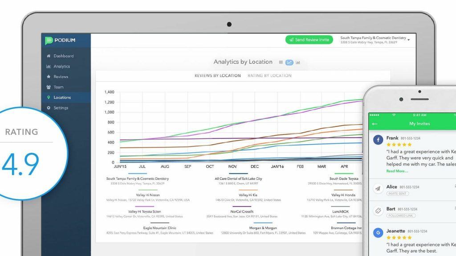The height and width of the screenshot is (256, 456).
Task: Open Settings from the sidebar
Action: coord(61,108)
